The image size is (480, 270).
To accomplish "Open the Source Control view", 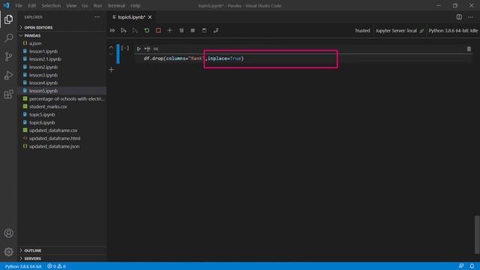I will pyautogui.click(x=8, y=57).
